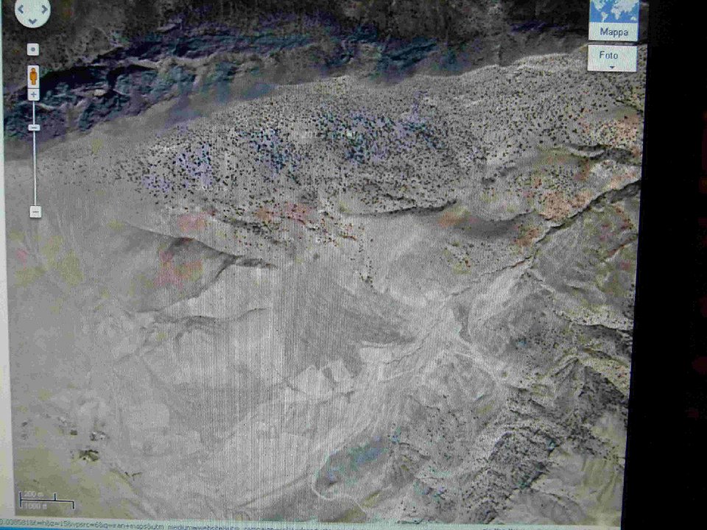Click the zoom slider handle

tap(35, 128)
